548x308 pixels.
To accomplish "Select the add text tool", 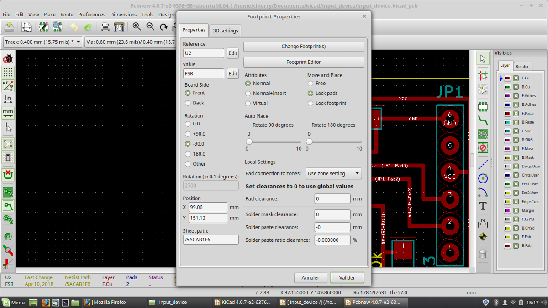I will (483, 206).
